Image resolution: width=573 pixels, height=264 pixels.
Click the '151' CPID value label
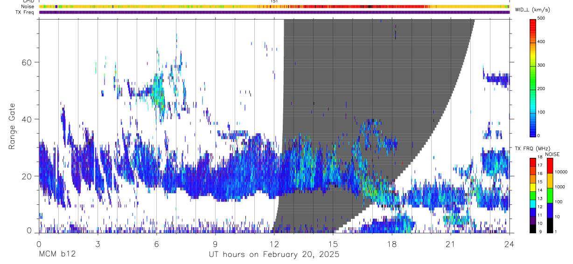[274, 1]
